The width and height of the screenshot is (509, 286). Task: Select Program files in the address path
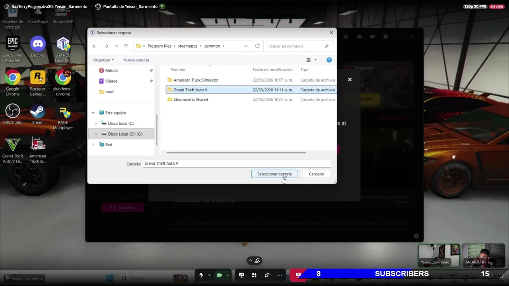(159, 46)
